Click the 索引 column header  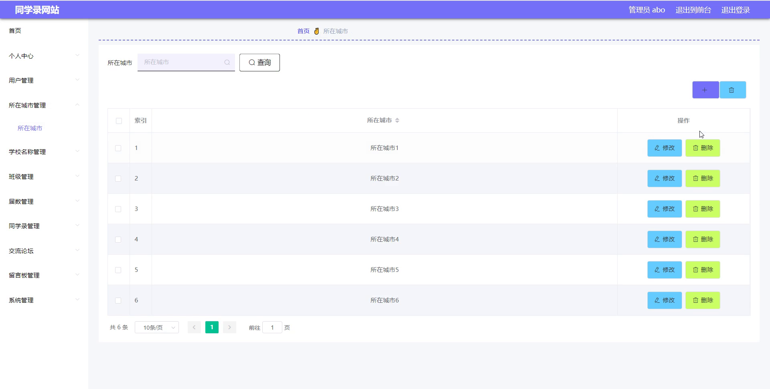click(140, 120)
